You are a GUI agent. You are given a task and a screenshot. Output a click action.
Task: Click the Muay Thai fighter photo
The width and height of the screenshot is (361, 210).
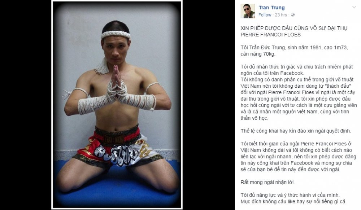coord(117,105)
